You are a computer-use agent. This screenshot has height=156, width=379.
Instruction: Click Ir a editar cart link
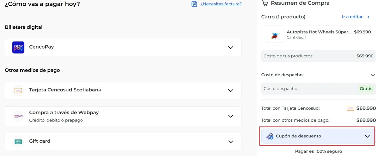pyautogui.click(x=352, y=17)
